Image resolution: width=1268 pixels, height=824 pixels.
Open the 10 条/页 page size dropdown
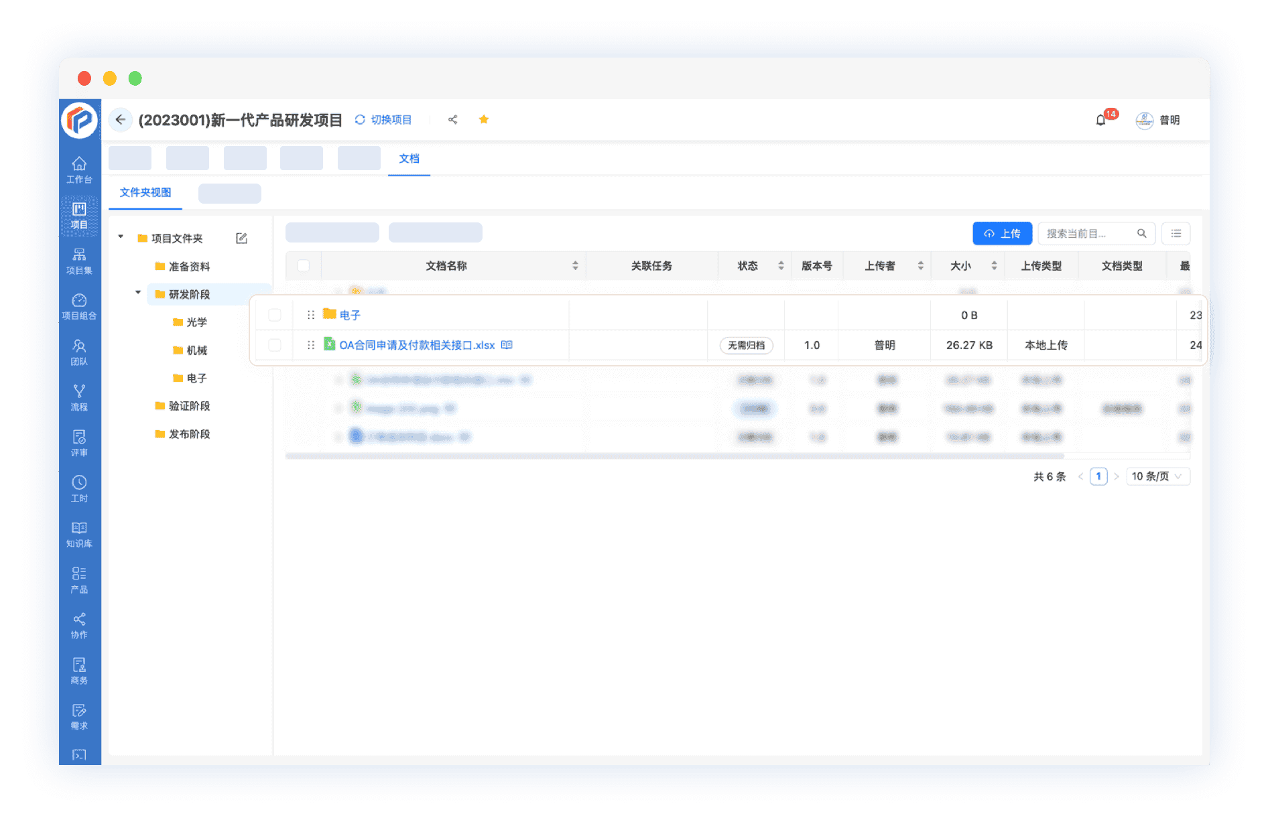tap(1158, 476)
